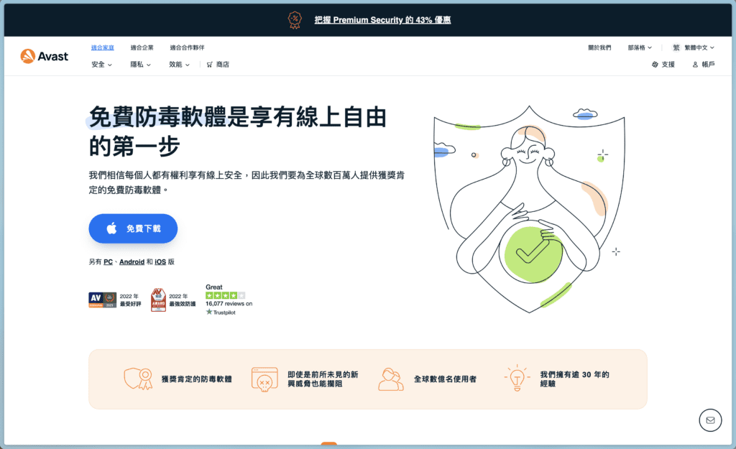Click the Android download link
736x449 pixels.
(x=132, y=261)
